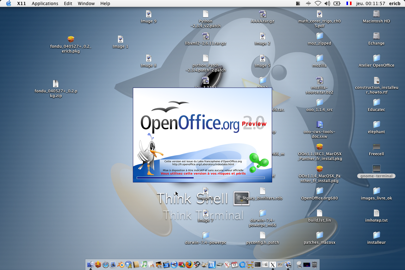Image resolution: width=405 pixels, height=270 pixels.
Task: Open iChat from the Dock
Action: click(129, 265)
